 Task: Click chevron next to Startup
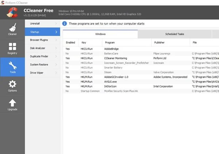[x=56, y=32]
